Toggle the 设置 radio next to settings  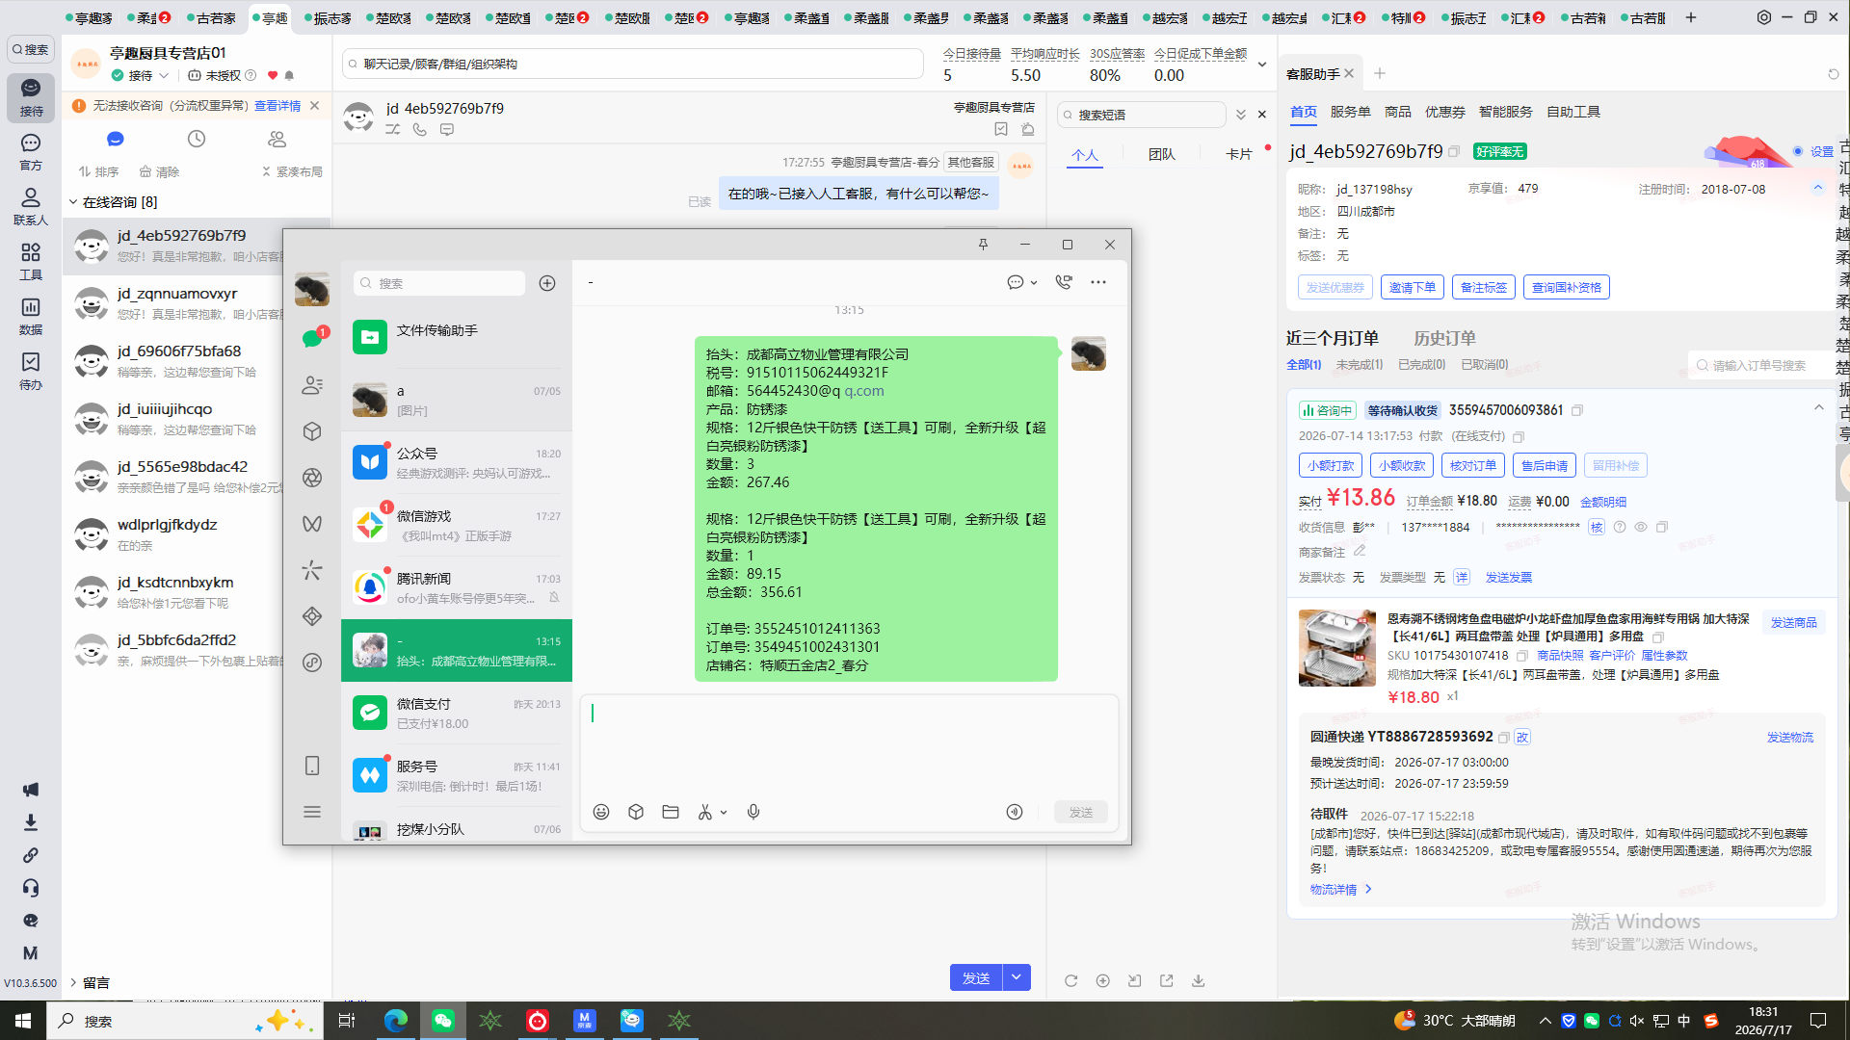1798,151
